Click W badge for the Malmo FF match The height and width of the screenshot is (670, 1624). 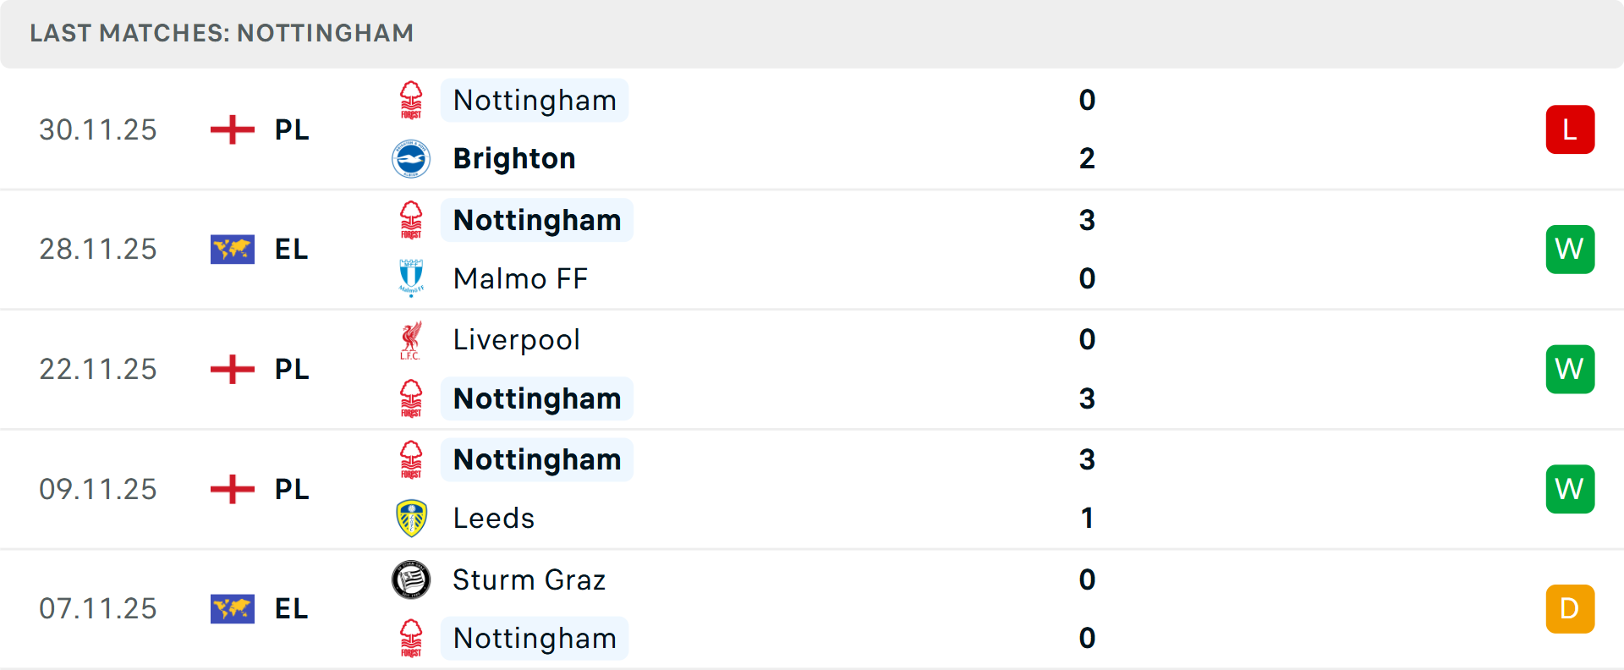tap(1570, 250)
